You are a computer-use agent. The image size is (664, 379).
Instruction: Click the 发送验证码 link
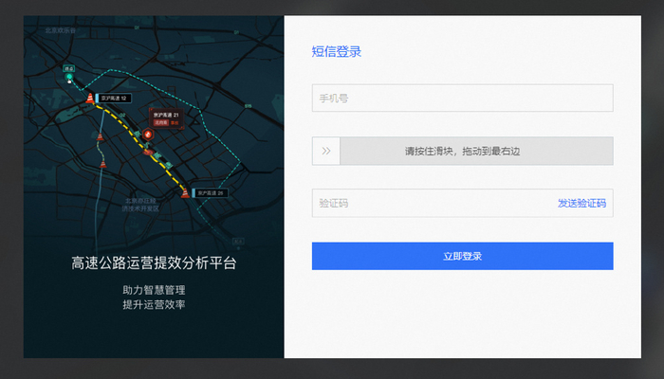pyautogui.click(x=581, y=203)
